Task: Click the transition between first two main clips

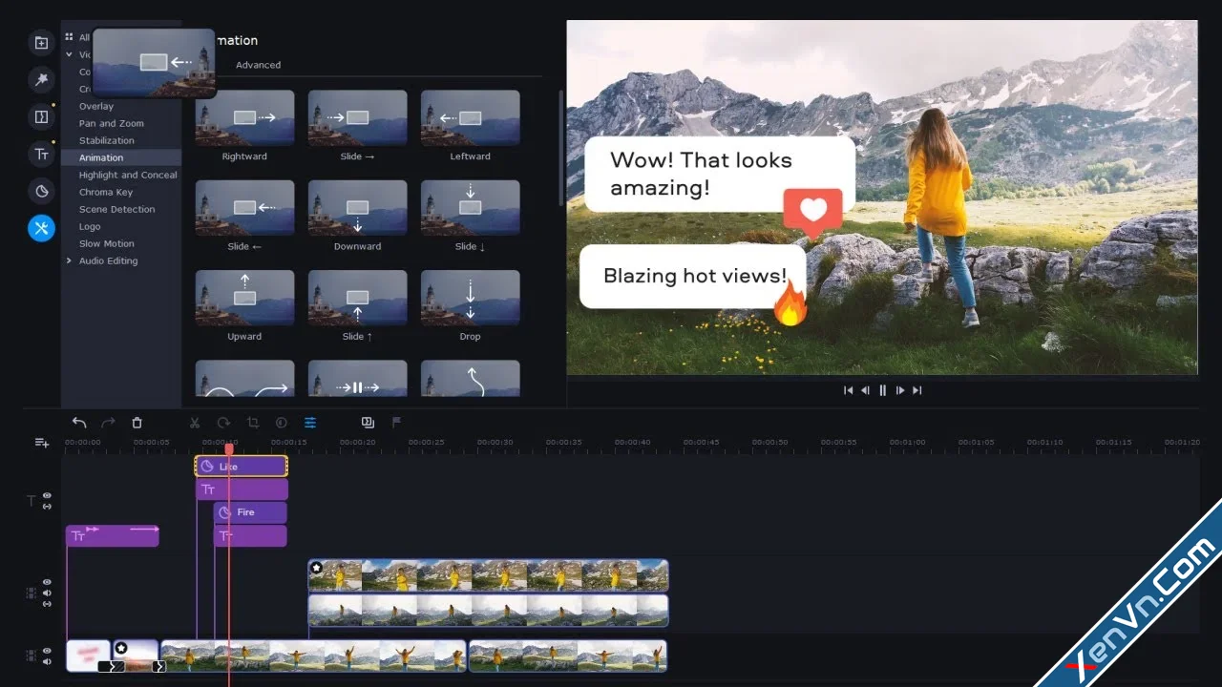Action: click(x=112, y=666)
